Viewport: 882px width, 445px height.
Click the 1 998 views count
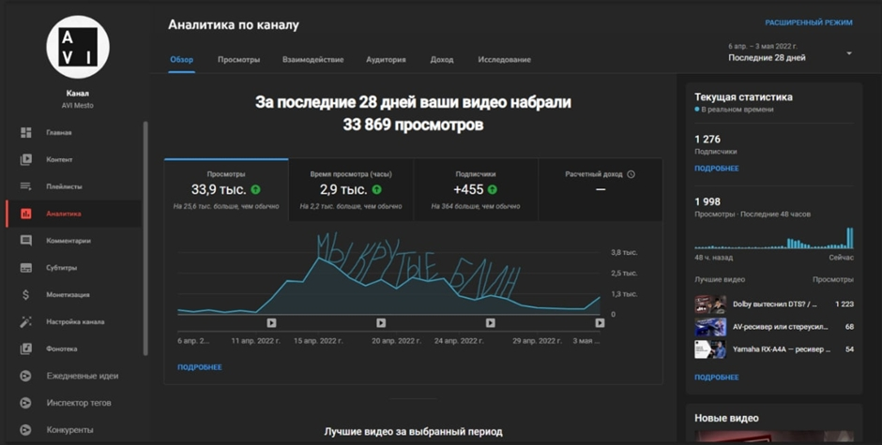coord(707,201)
